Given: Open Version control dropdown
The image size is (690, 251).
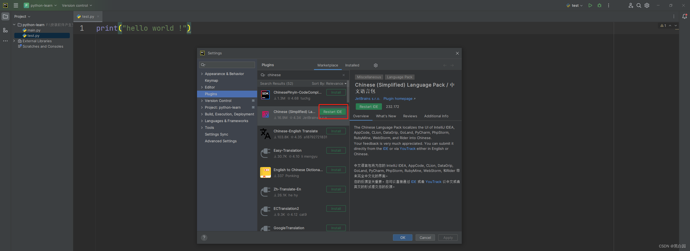Looking at the screenshot, I should pyautogui.click(x=77, y=5).
